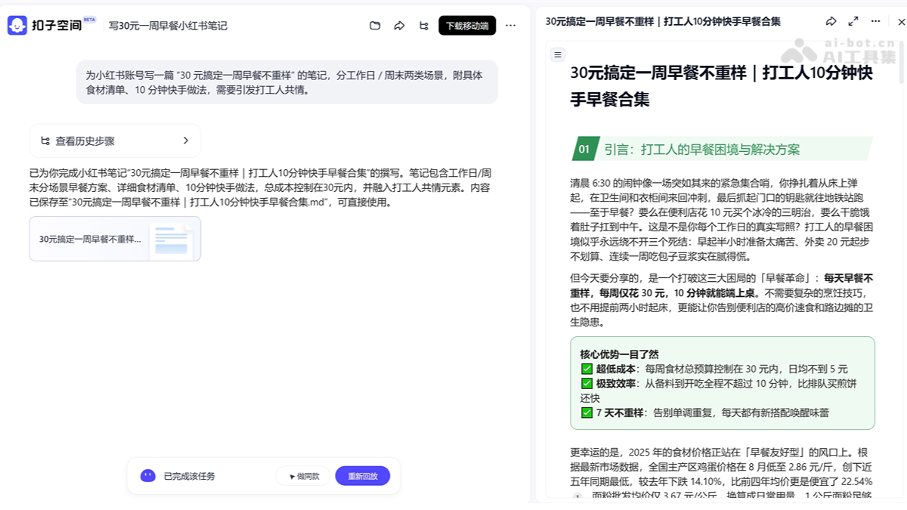Click the 下载移动端 button
Image resolution: width=907 pixels, height=510 pixels.
click(466, 25)
